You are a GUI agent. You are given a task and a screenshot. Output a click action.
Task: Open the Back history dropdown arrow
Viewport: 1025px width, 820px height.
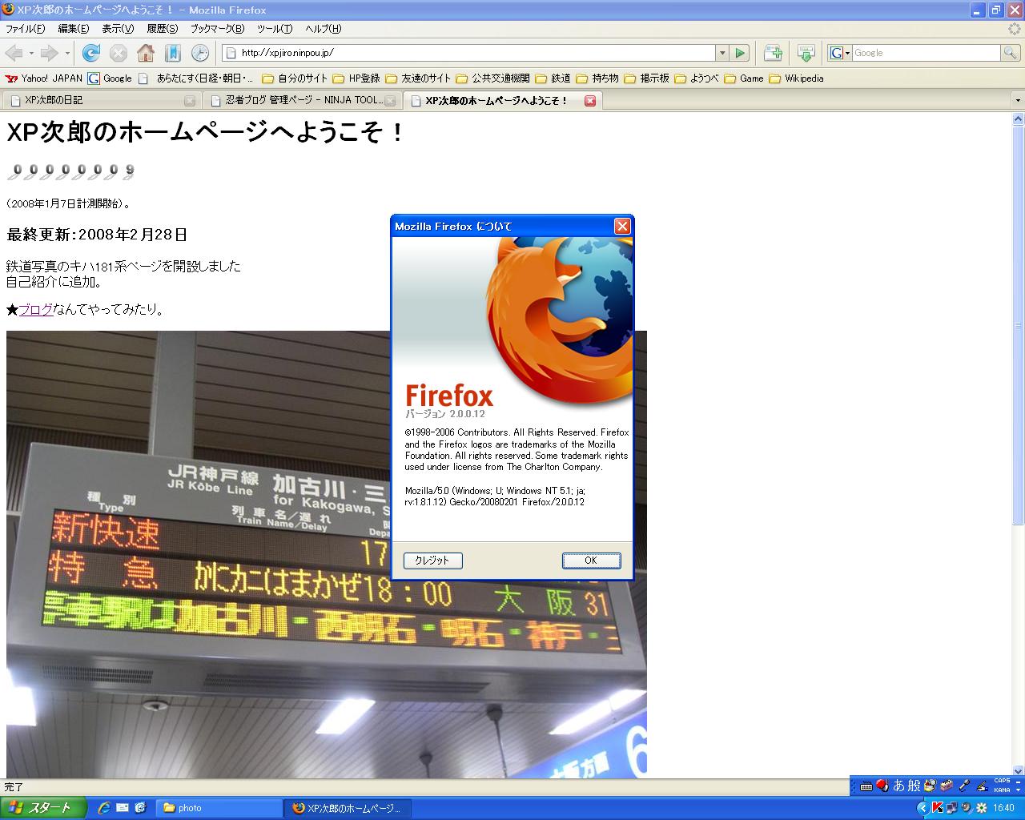point(31,54)
